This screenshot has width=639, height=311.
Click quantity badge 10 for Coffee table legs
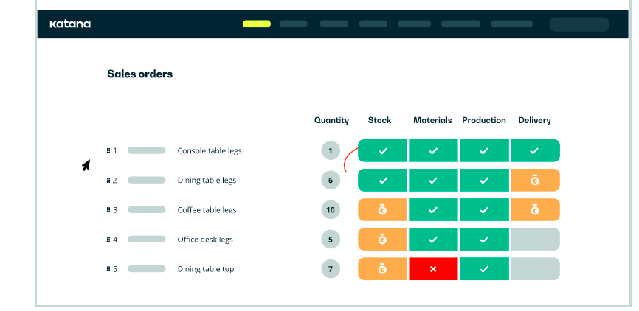pos(331,210)
